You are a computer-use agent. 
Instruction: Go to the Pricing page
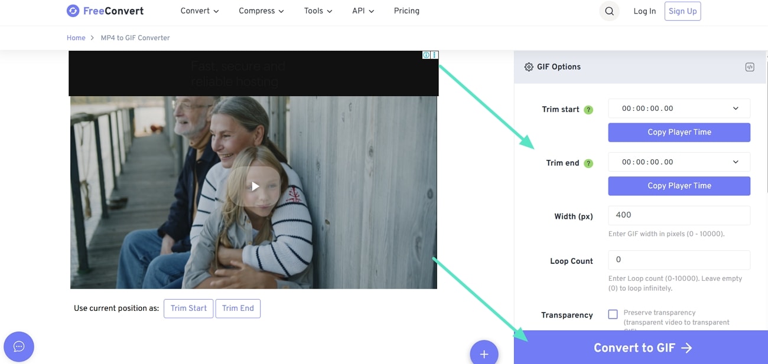coord(406,11)
